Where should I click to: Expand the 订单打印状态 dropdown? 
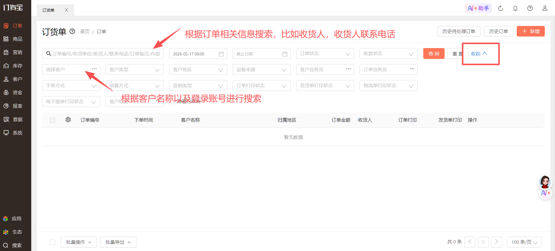point(261,86)
